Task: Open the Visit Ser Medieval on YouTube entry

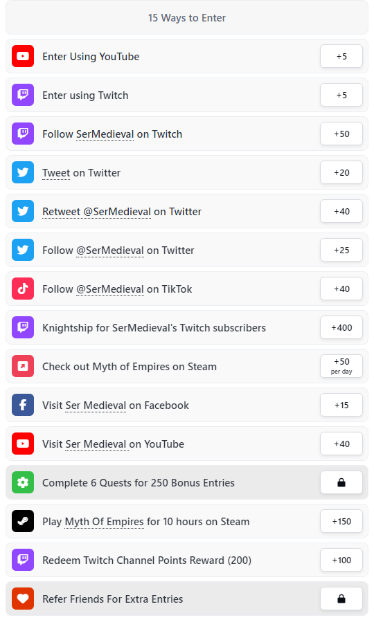Action: tap(187, 444)
